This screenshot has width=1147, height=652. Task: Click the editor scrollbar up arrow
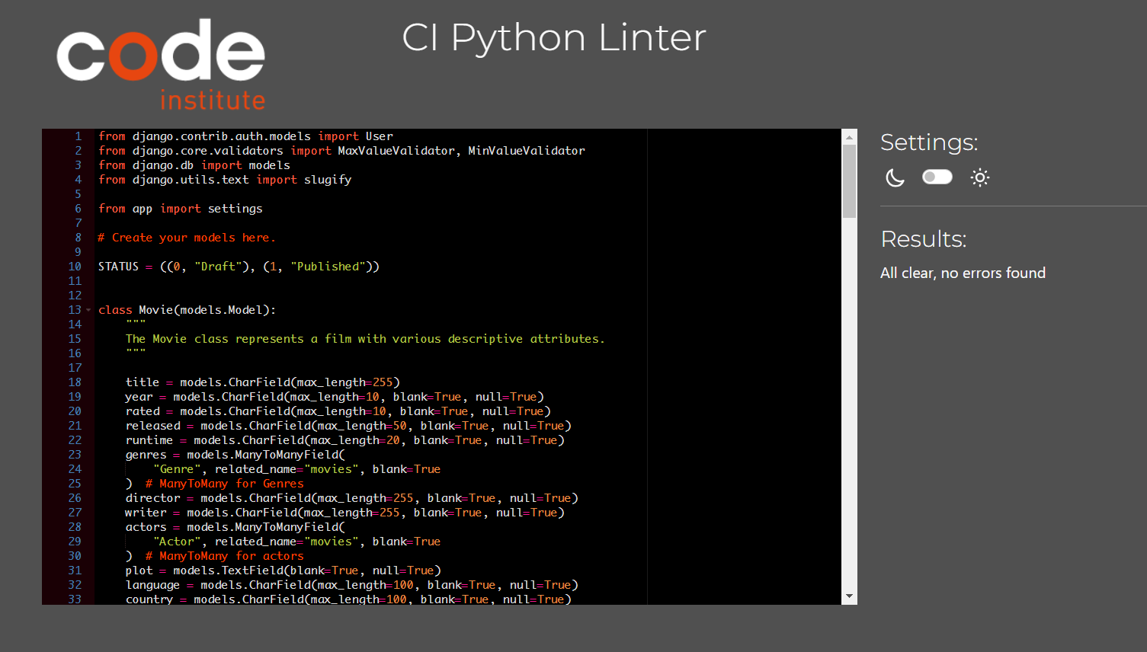(x=849, y=137)
